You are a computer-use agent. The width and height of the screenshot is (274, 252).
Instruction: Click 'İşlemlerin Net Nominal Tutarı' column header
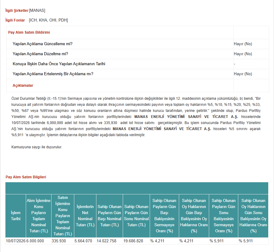point(85,216)
